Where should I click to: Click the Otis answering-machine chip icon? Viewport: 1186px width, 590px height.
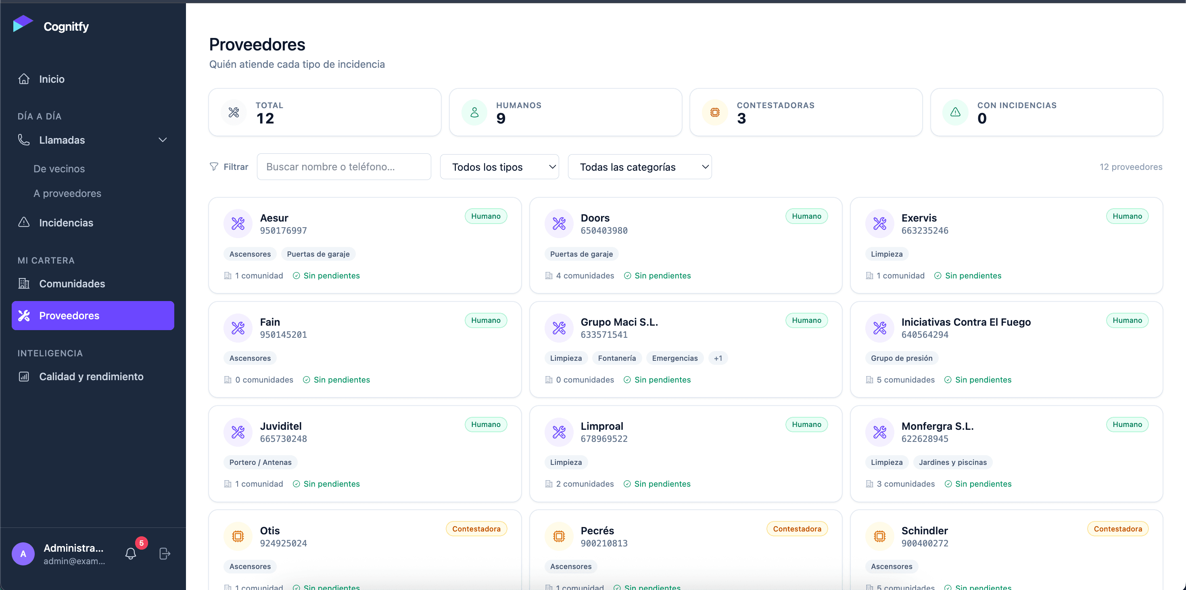[238, 536]
